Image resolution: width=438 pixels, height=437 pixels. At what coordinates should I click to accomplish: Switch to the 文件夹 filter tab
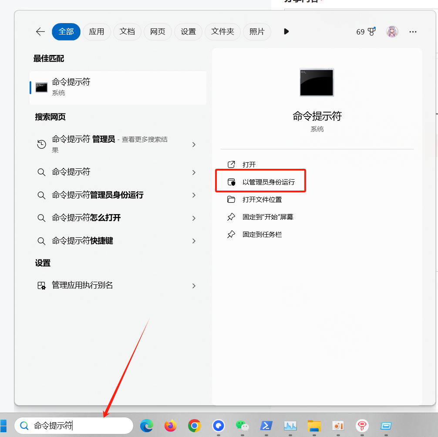[222, 31]
